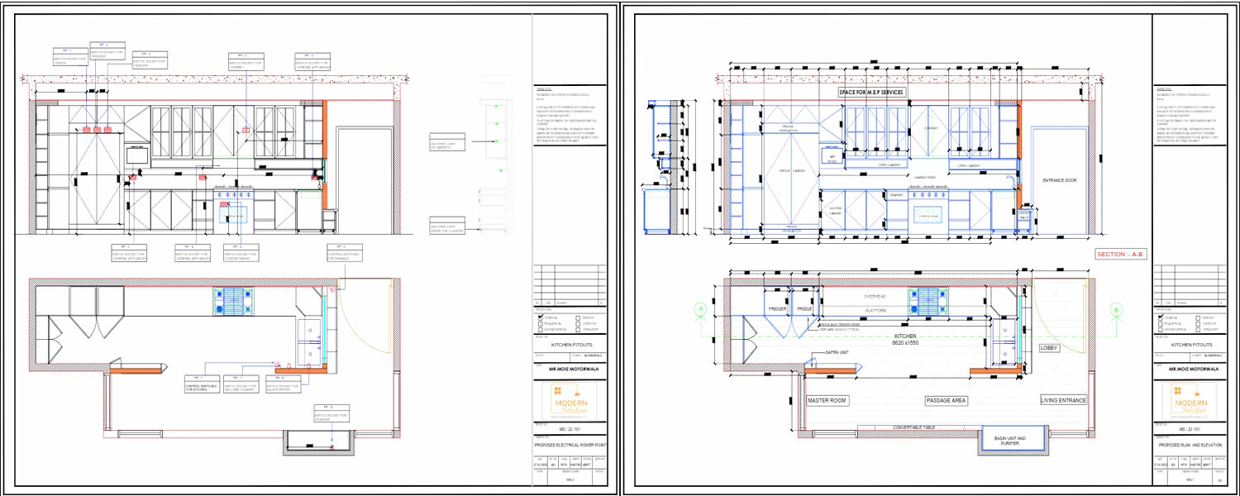Image resolution: width=1240 pixels, height=496 pixels.
Task: Click the 'CONTROL SWITCHES FOR PASSAGE' callout
Action: coord(345,254)
